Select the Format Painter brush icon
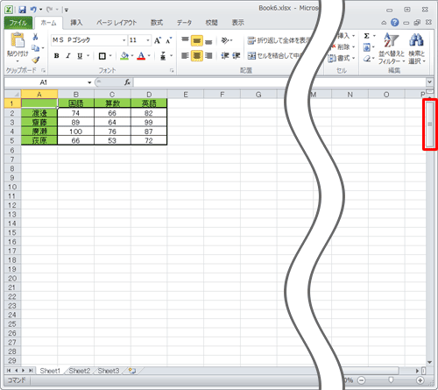Image resolution: width=438 pixels, height=390 pixels. [36, 60]
